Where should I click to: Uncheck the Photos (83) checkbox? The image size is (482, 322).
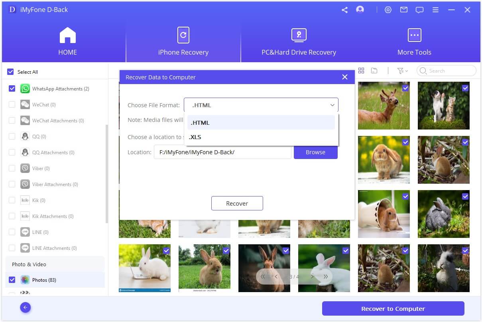click(x=12, y=280)
